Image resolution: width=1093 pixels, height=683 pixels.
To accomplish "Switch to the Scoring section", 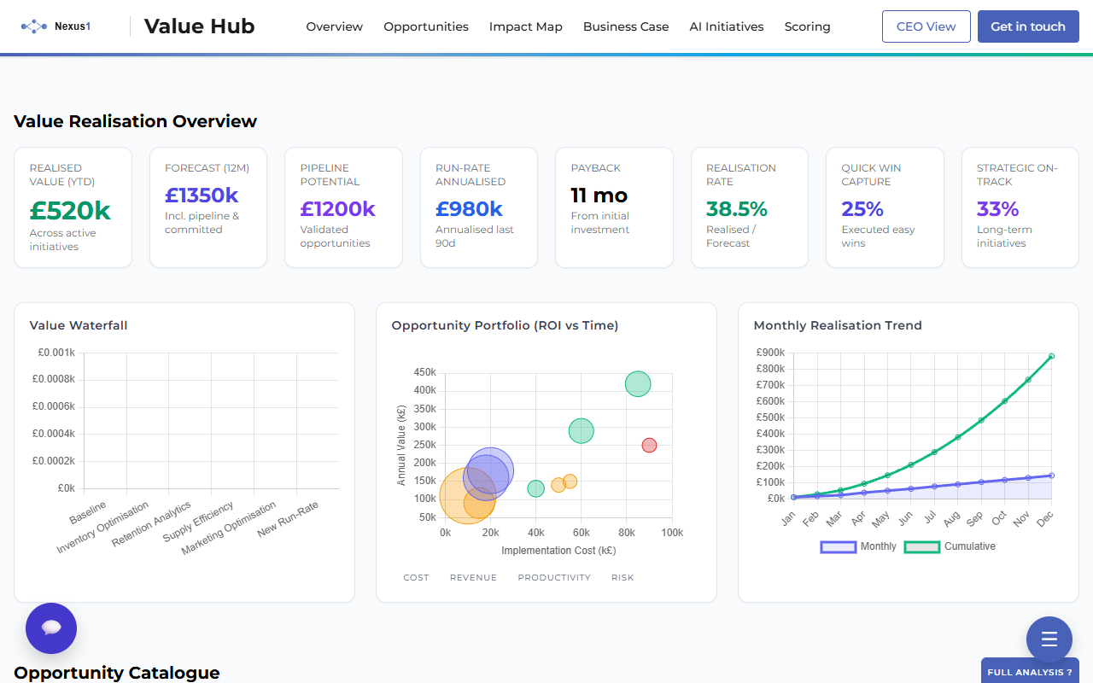I will (807, 26).
